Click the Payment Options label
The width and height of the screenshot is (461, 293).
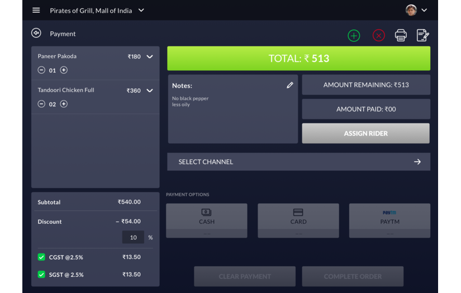[x=188, y=194]
